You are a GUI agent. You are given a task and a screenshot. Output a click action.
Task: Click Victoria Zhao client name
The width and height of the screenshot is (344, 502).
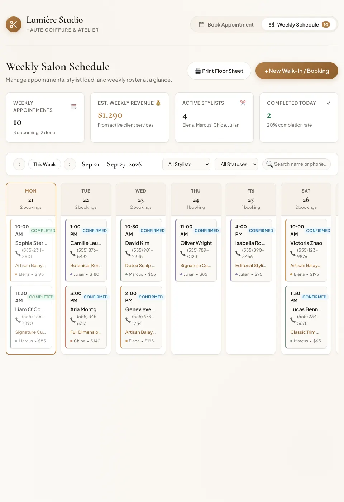click(306, 243)
